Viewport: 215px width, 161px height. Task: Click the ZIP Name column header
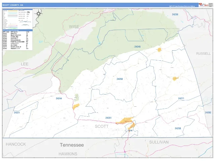pos(14,32)
